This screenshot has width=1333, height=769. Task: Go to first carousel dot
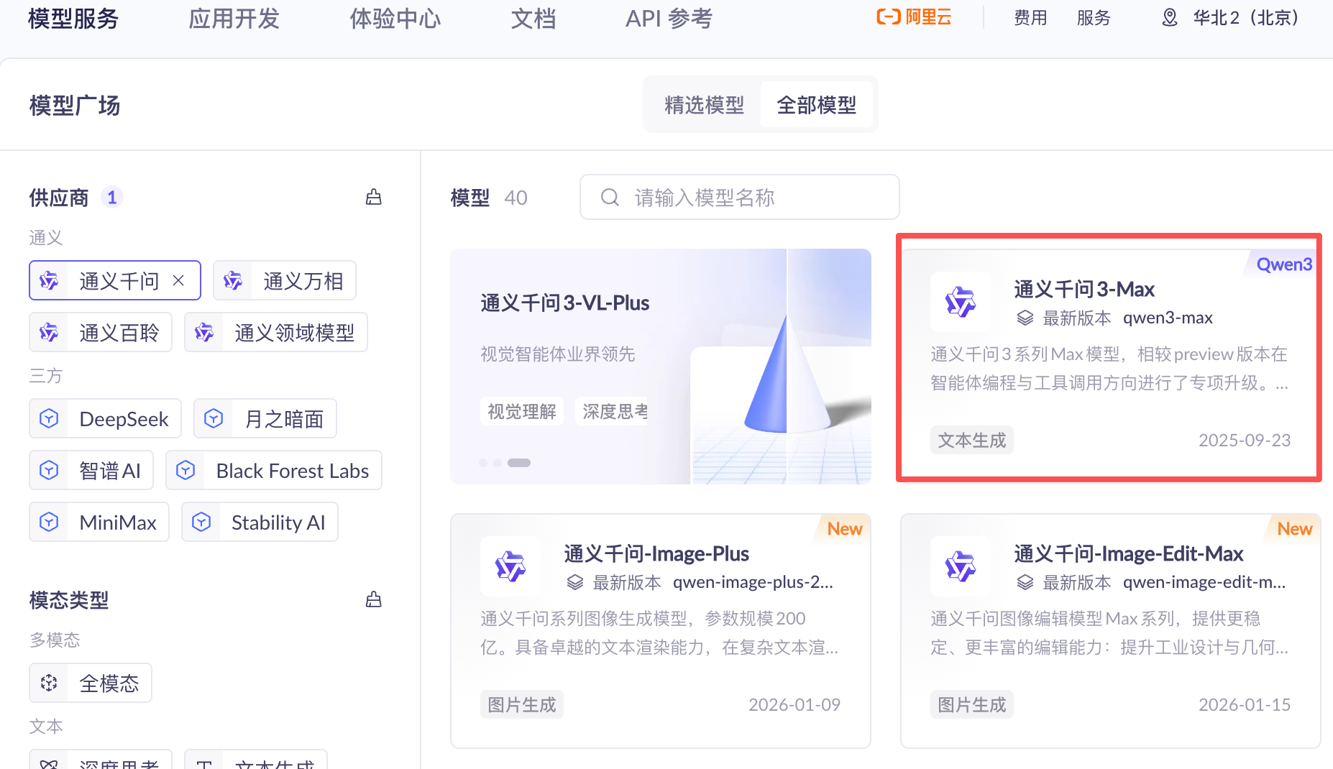click(x=483, y=463)
